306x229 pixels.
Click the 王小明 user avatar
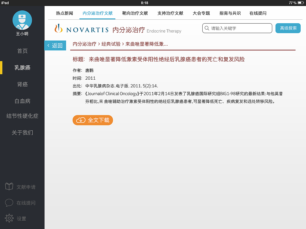pos(22,20)
